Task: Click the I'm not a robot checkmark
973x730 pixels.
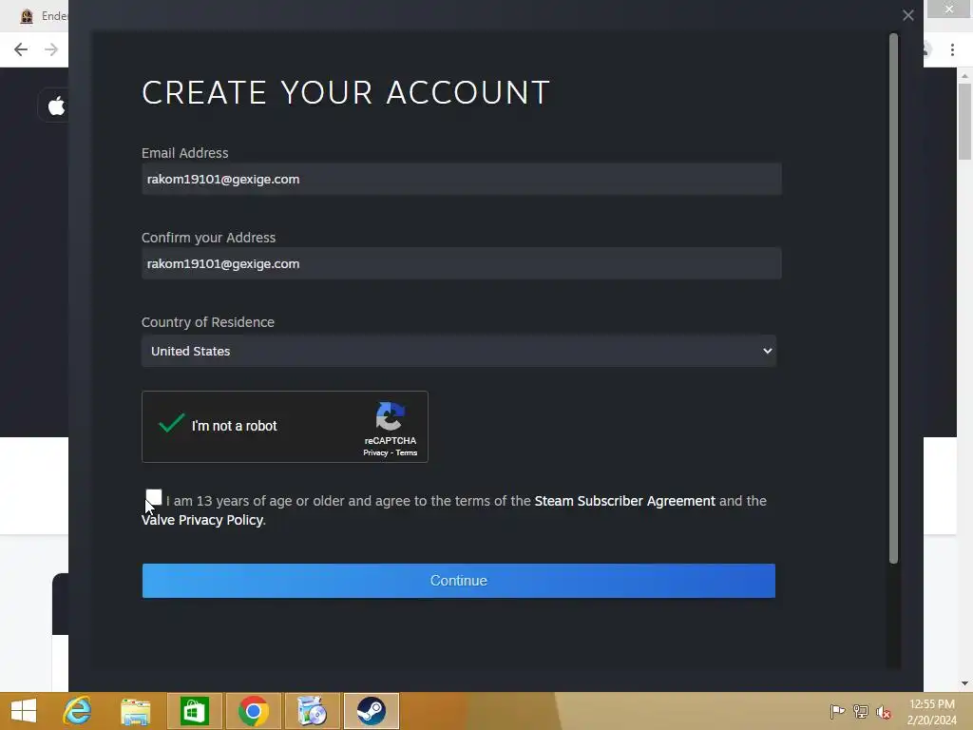Action: (171, 423)
